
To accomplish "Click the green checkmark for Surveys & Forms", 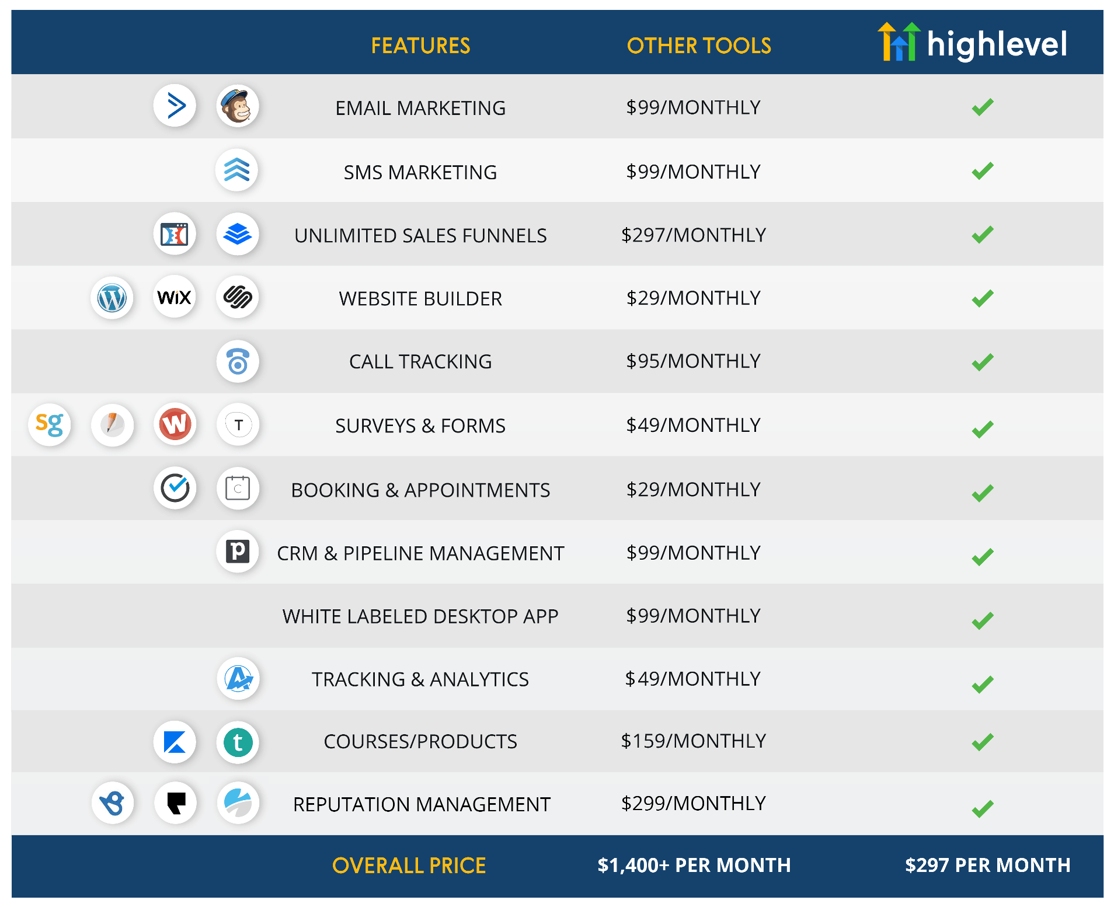I will tap(983, 429).
